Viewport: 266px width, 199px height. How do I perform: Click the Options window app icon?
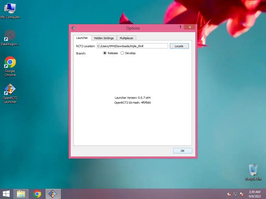point(73,28)
